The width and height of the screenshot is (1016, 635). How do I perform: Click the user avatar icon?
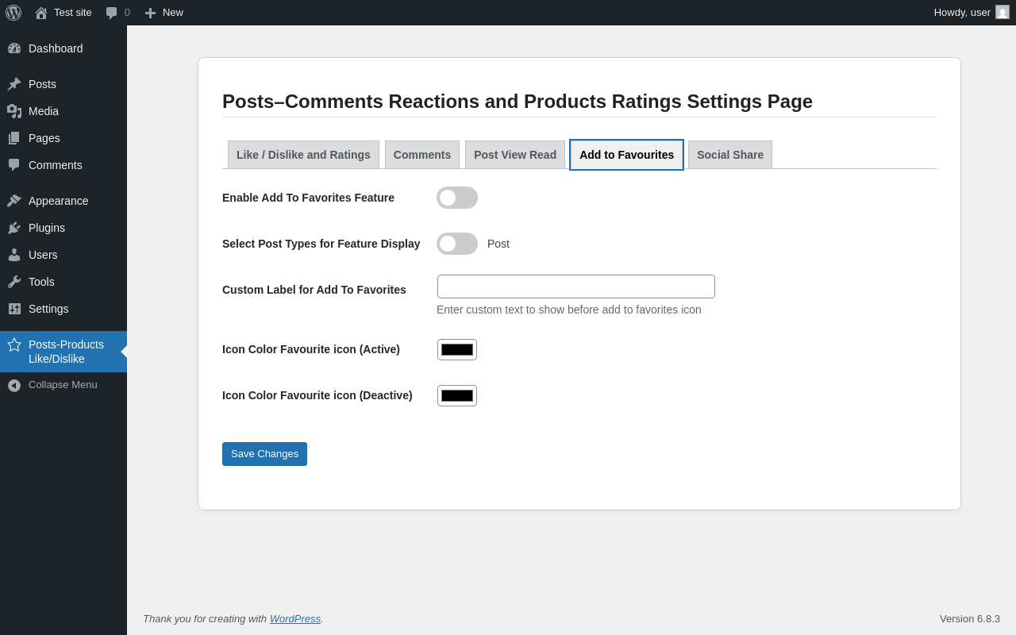tap(1003, 12)
